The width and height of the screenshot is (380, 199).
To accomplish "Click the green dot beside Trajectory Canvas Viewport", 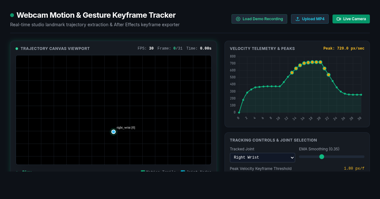I will (17, 49).
